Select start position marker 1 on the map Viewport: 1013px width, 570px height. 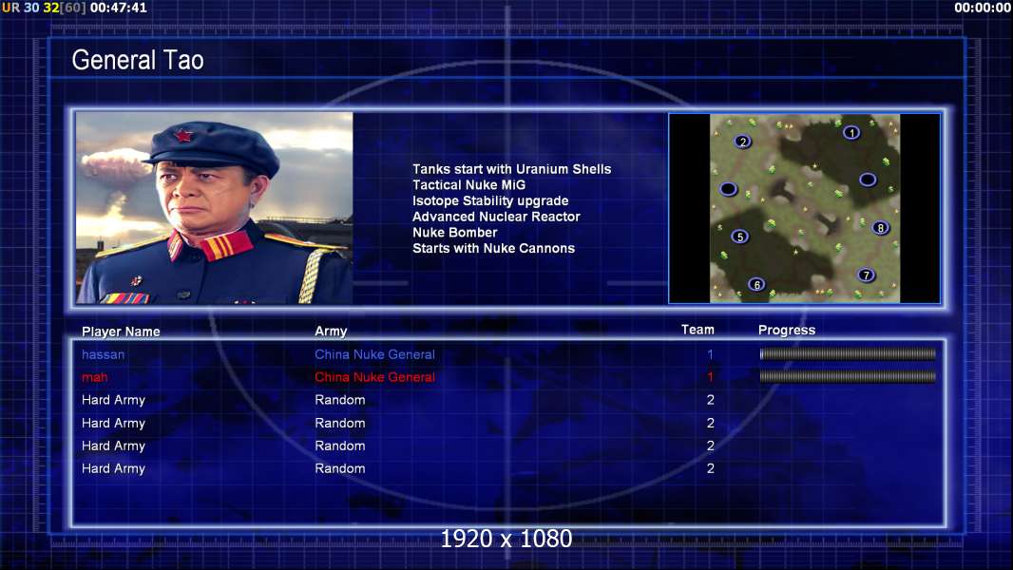tap(851, 133)
